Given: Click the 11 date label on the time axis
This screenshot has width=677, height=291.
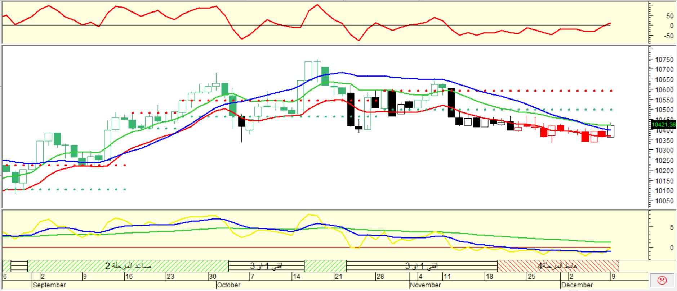Looking at the screenshot, I should 447,277.
